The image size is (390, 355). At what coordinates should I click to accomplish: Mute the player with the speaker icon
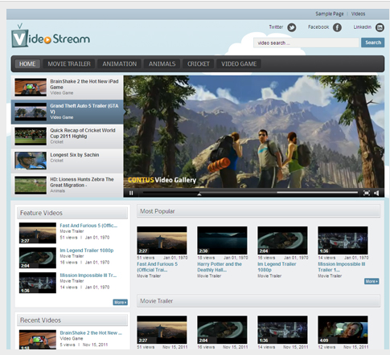(x=376, y=193)
